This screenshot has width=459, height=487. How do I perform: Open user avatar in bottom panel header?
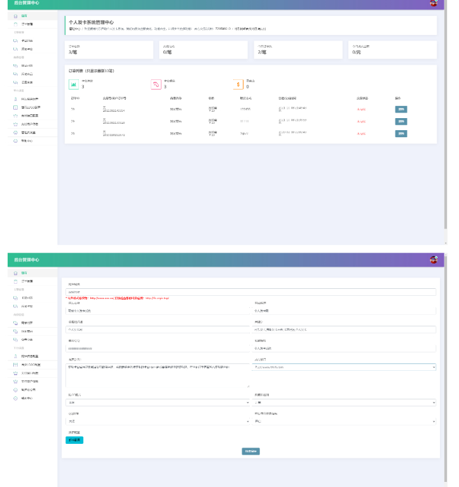(434, 260)
